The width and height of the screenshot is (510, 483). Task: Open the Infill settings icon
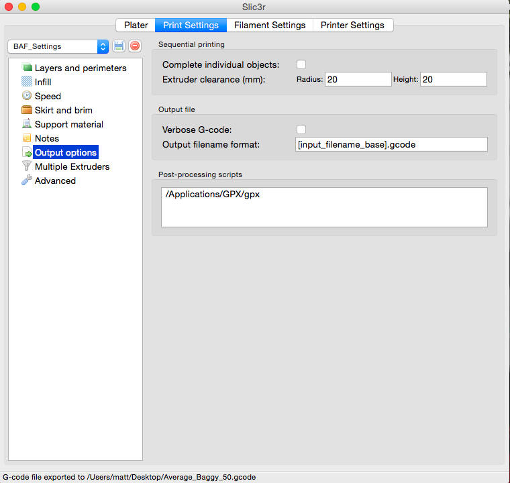tap(27, 82)
